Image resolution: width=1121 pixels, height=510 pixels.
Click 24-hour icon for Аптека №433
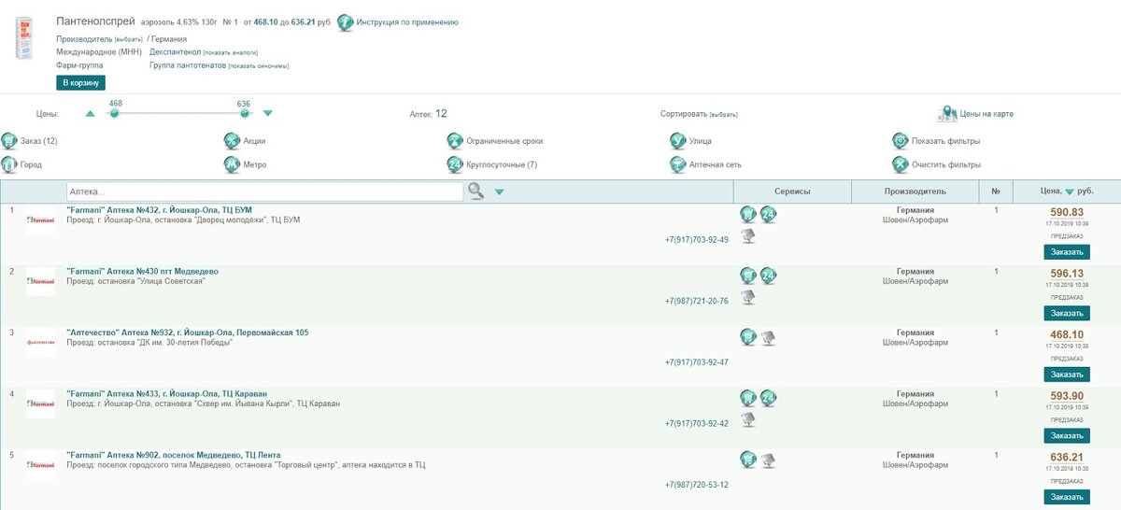769,398
